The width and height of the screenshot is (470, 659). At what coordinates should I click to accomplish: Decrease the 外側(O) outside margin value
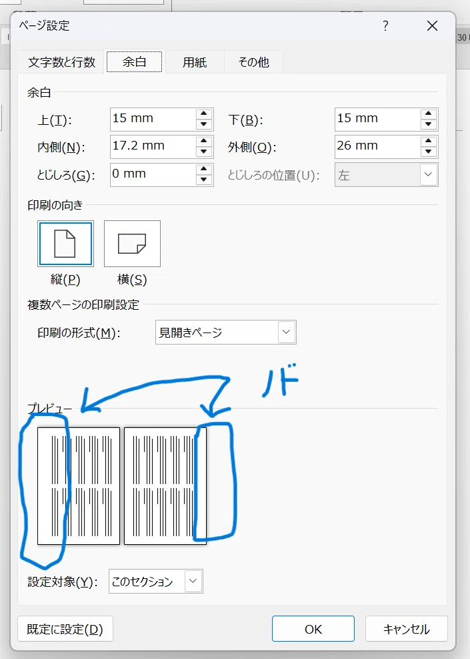(429, 152)
